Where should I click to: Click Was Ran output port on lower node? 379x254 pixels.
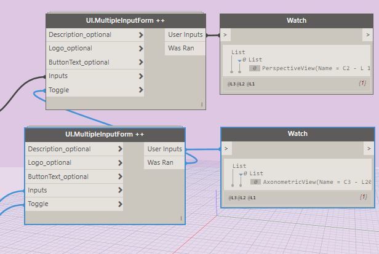pos(160,162)
